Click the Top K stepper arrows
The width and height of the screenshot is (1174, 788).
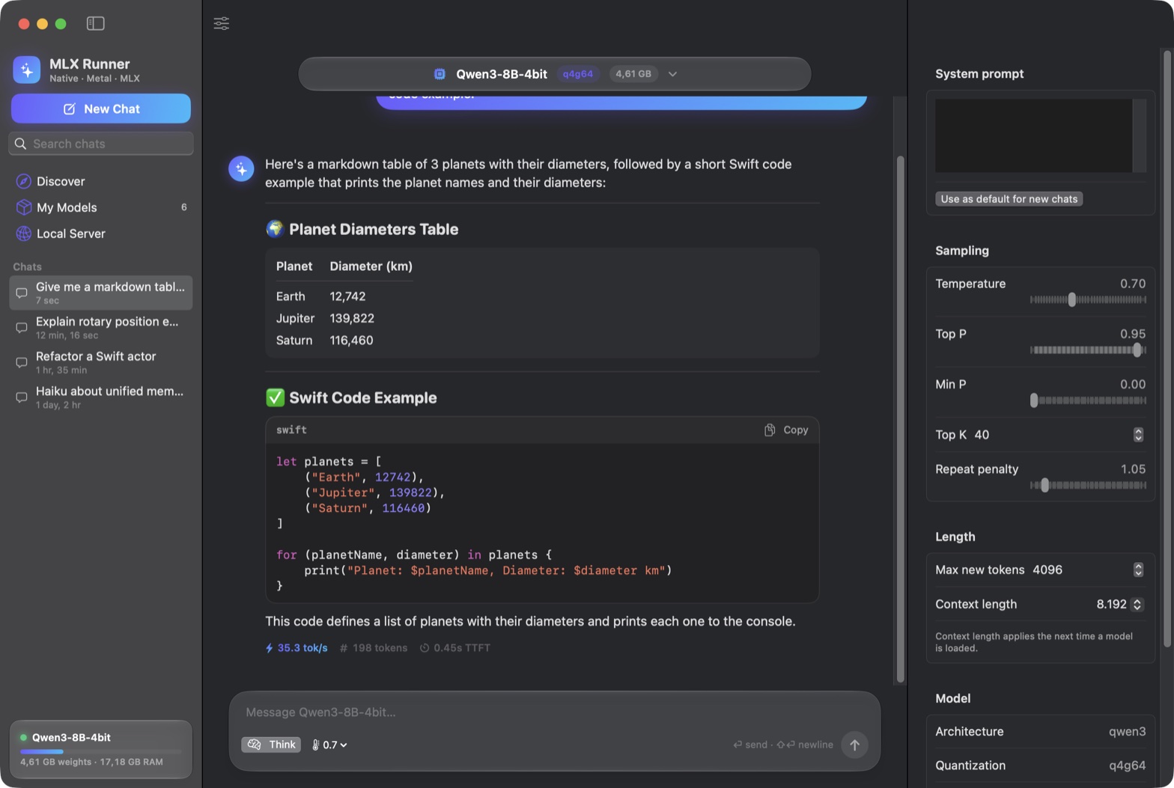pos(1138,435)
